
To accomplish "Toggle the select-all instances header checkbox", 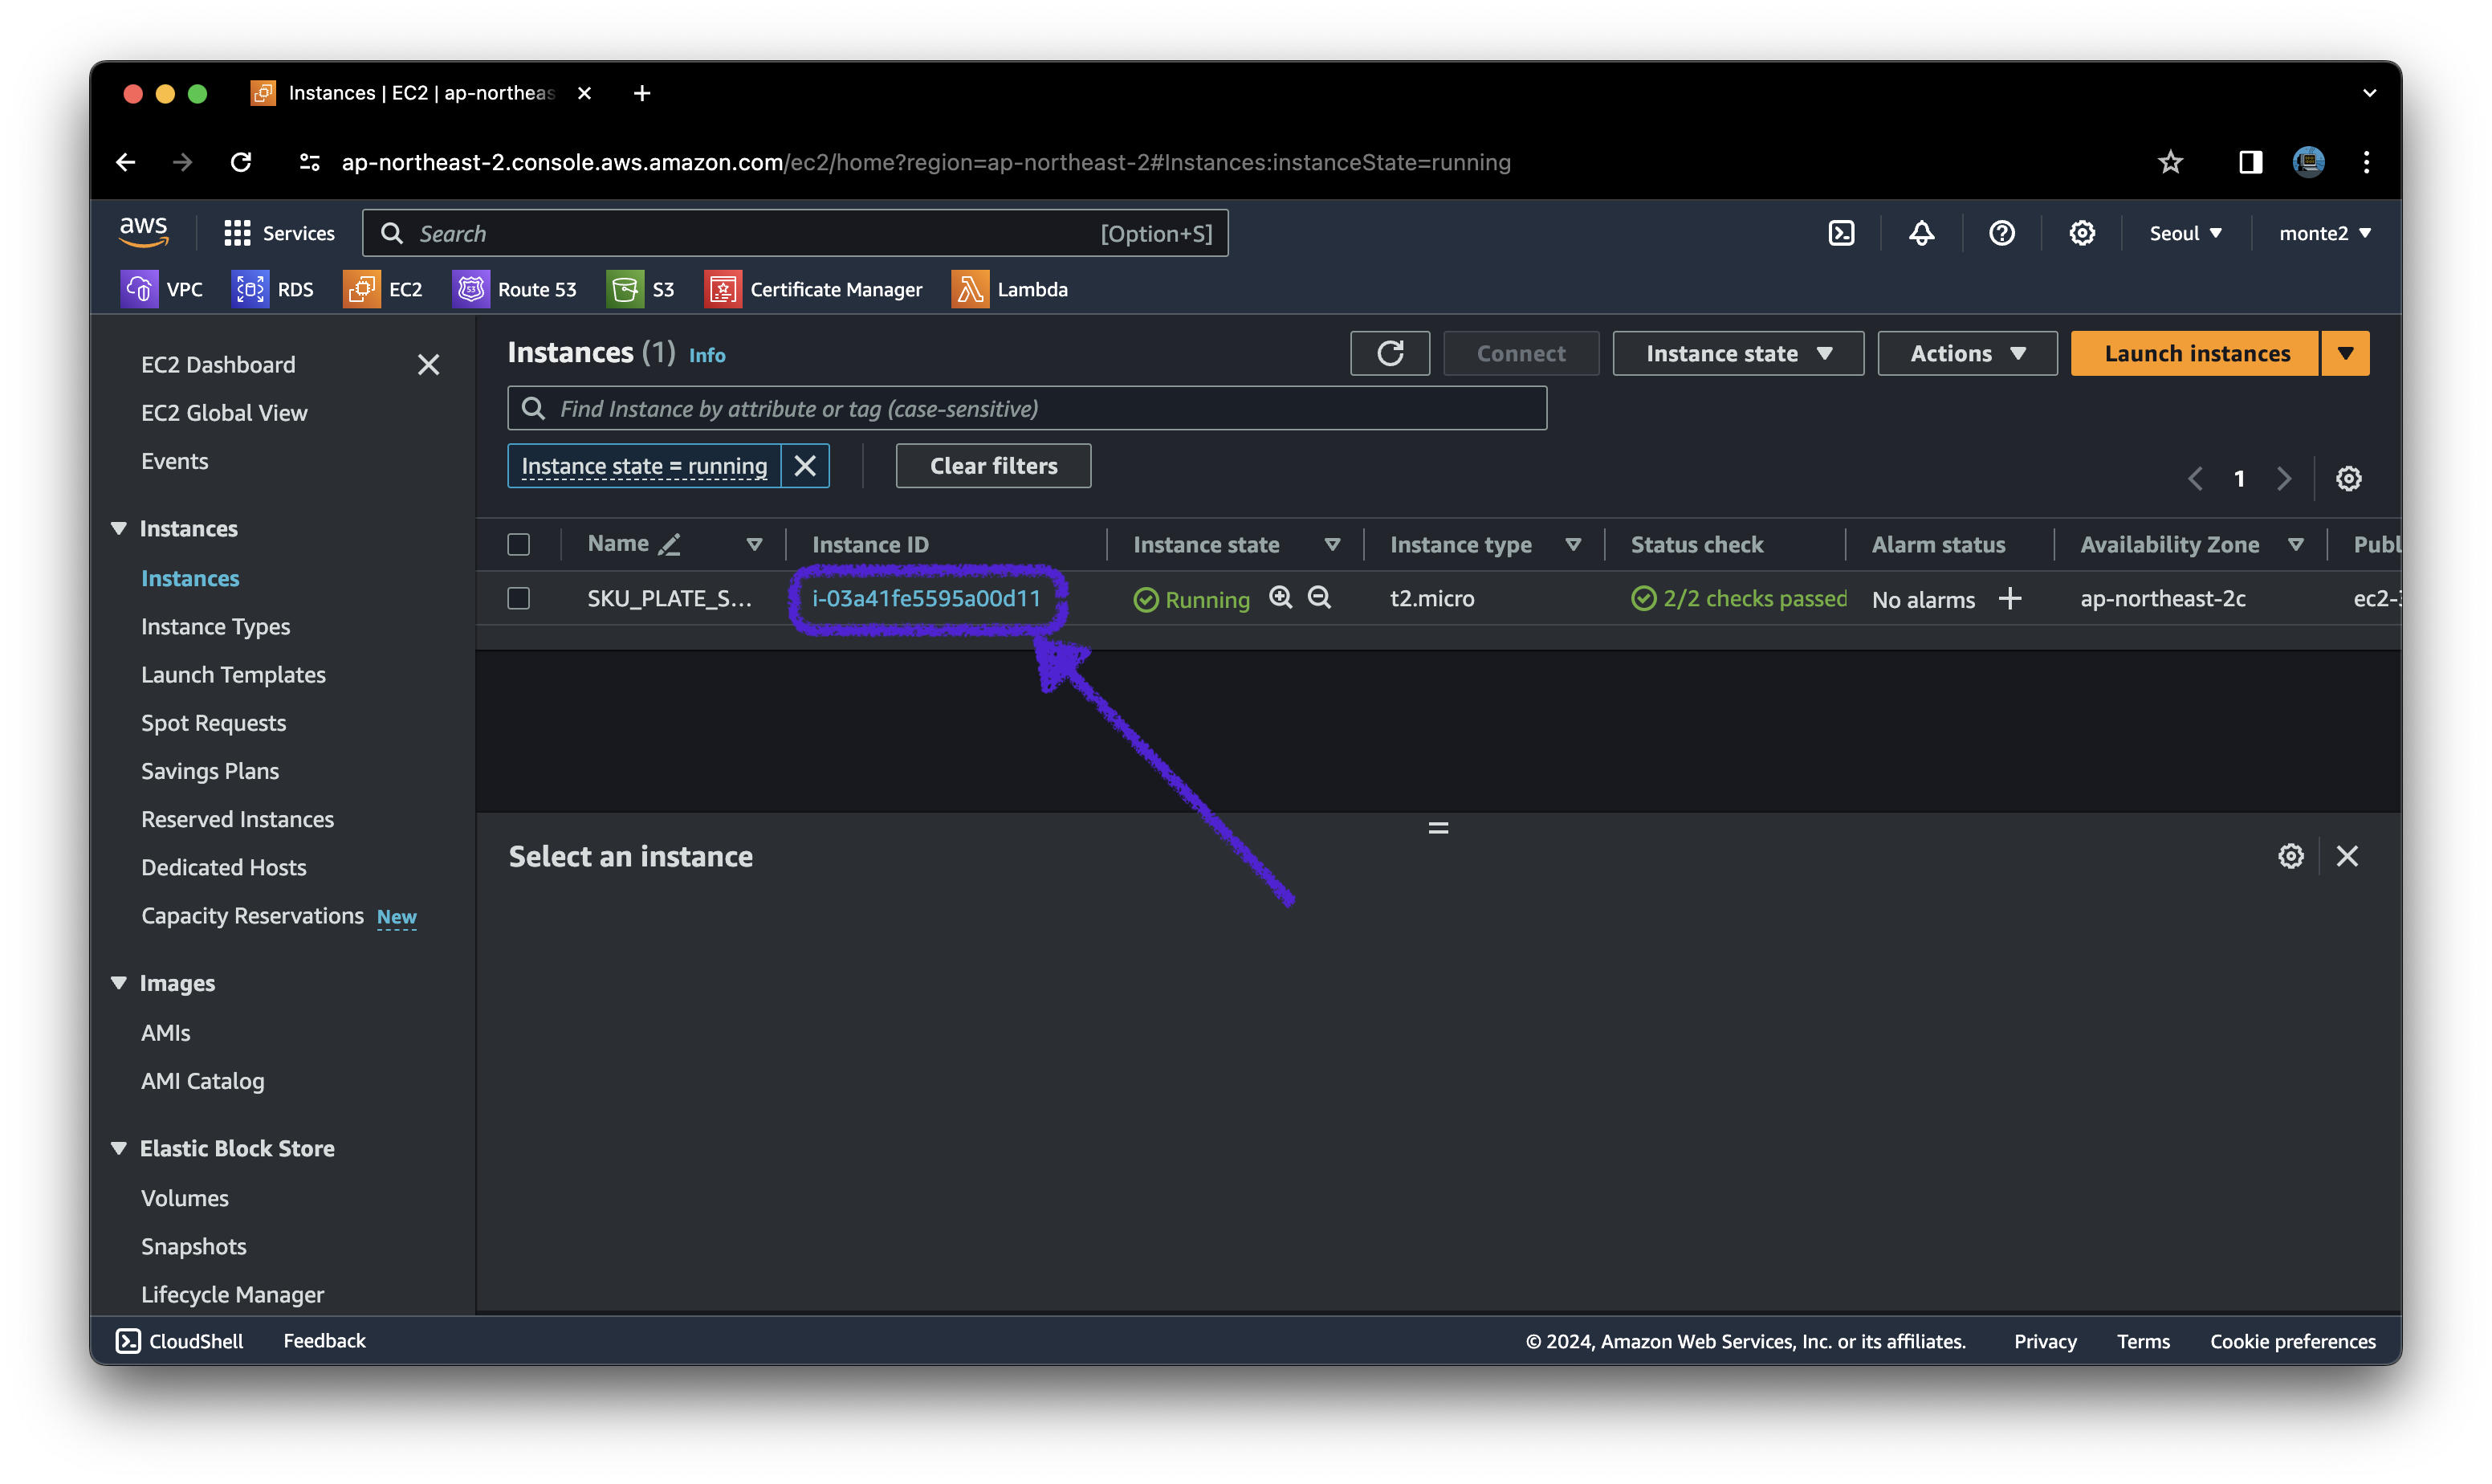I will point(518,544).
